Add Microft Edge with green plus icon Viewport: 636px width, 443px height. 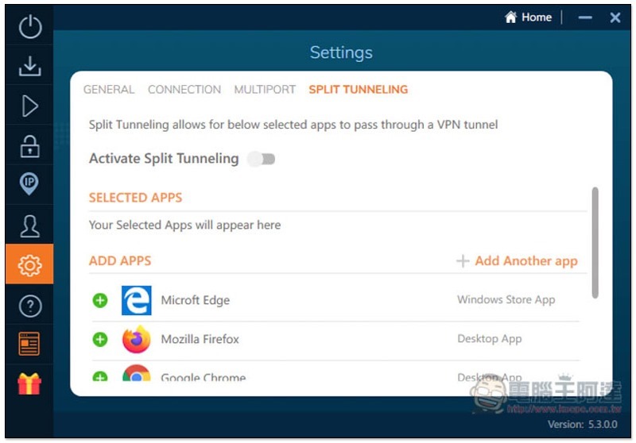(x=100, y=300)
